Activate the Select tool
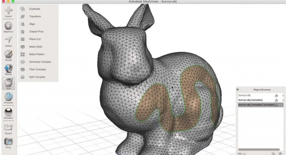 [8, 42]
